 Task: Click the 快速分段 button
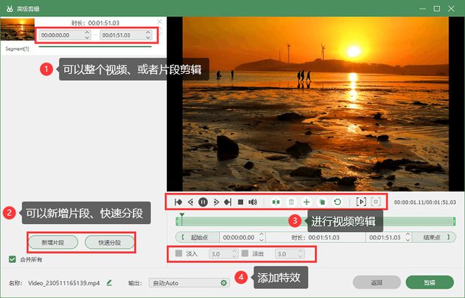[109, 242]
